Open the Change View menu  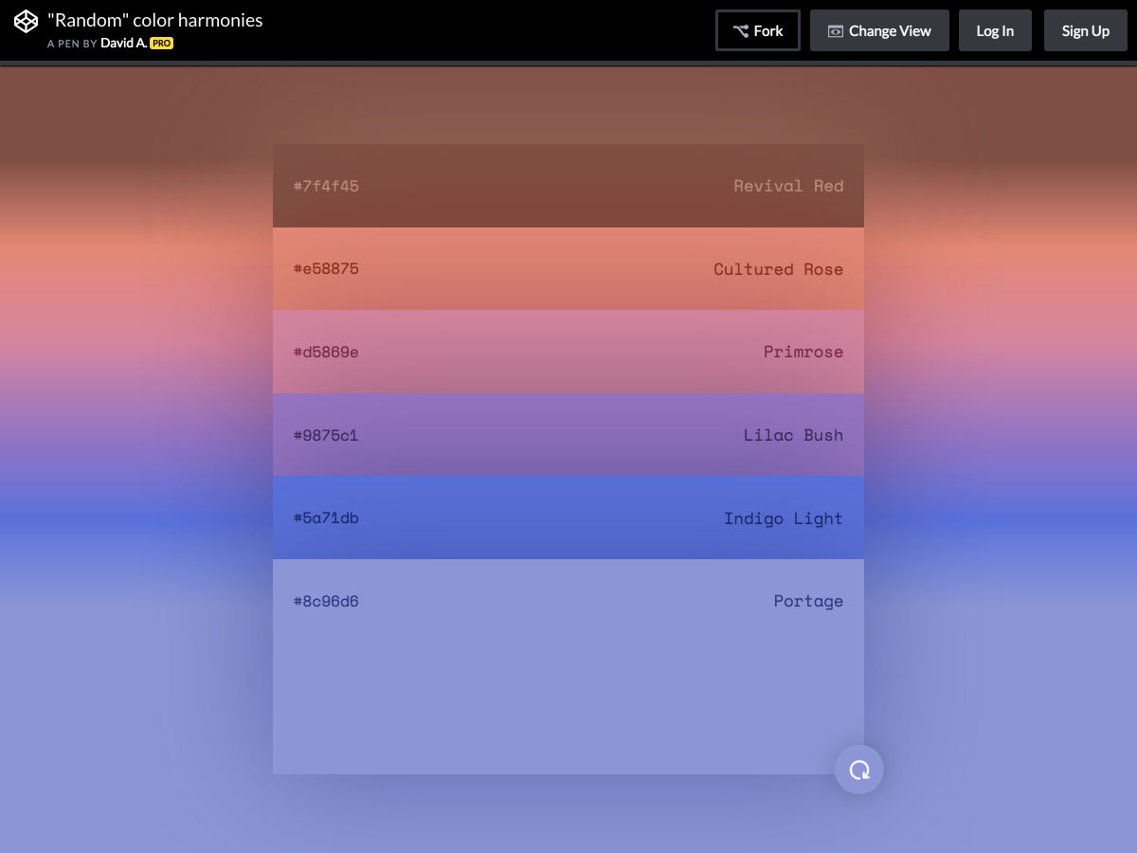[879, 30]
